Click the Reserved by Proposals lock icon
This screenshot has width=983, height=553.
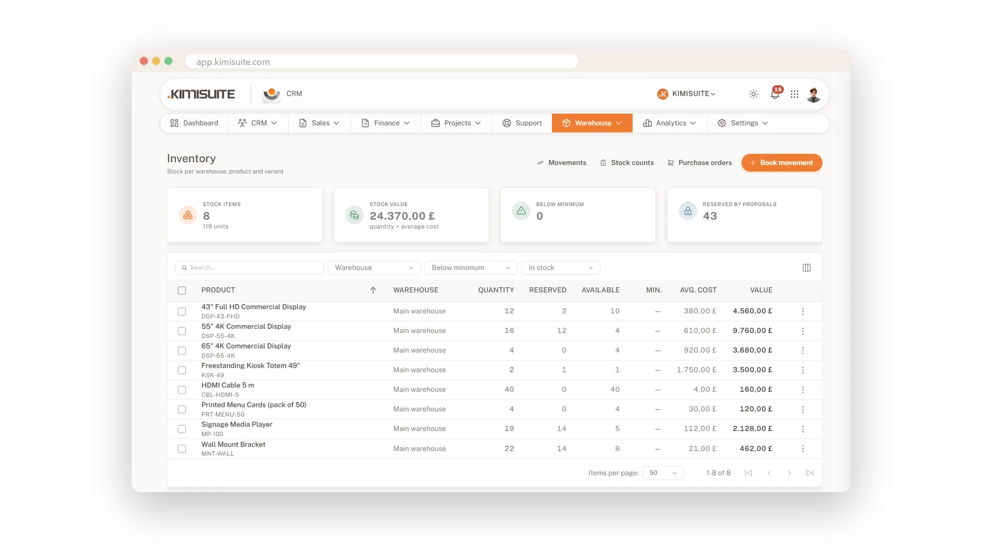pyautogui.click(x=688, y=210)
